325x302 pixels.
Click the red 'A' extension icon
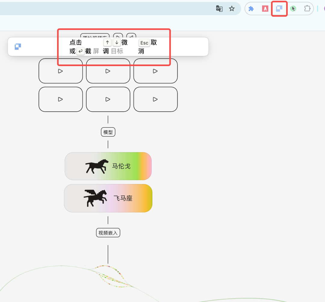click(265, 9)
